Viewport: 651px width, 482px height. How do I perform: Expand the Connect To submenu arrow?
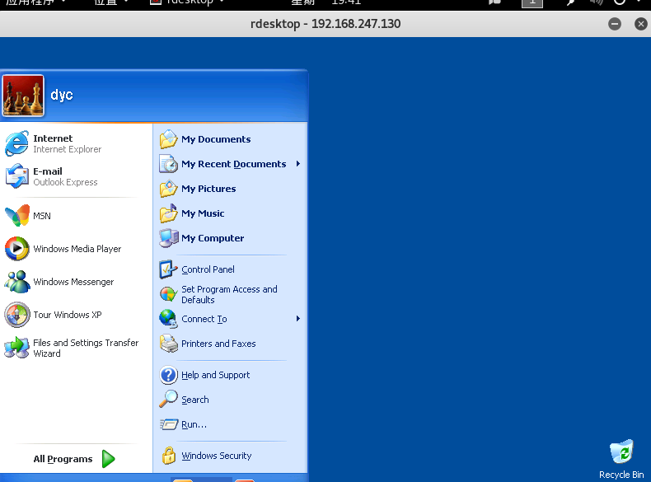(x=298, y=319)
